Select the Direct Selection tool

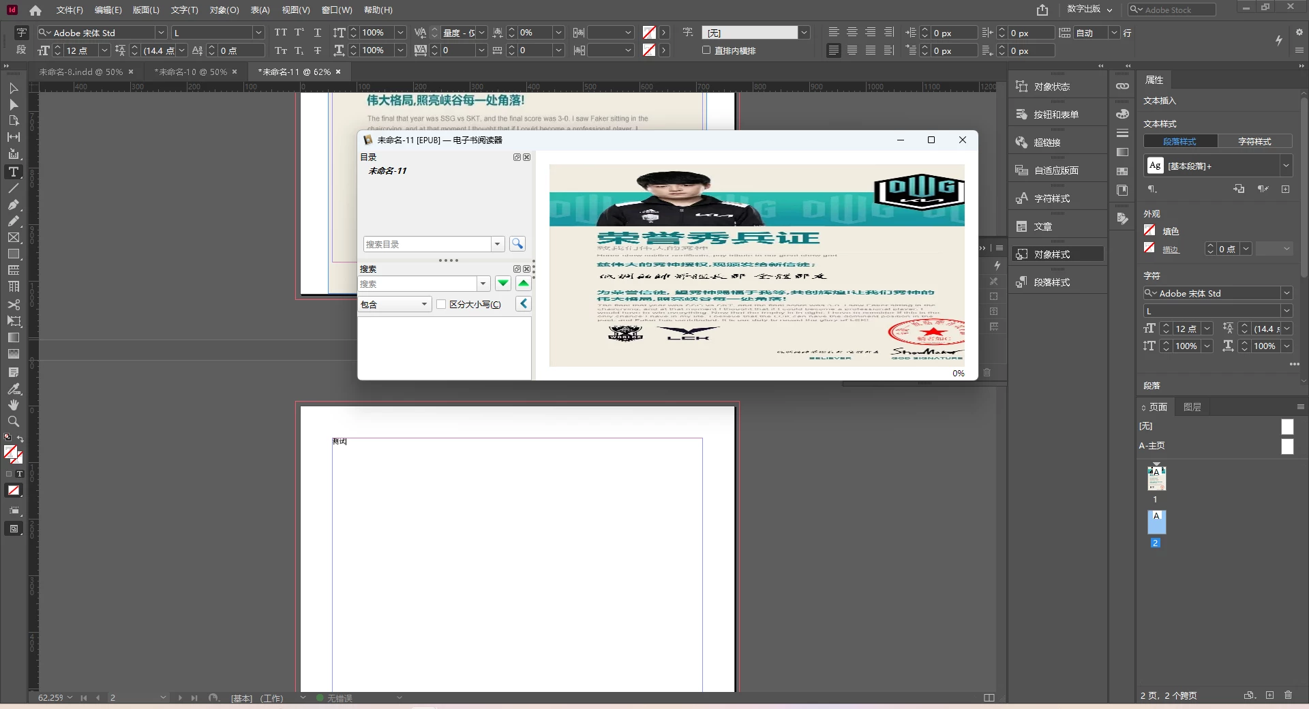click(13, 104)
